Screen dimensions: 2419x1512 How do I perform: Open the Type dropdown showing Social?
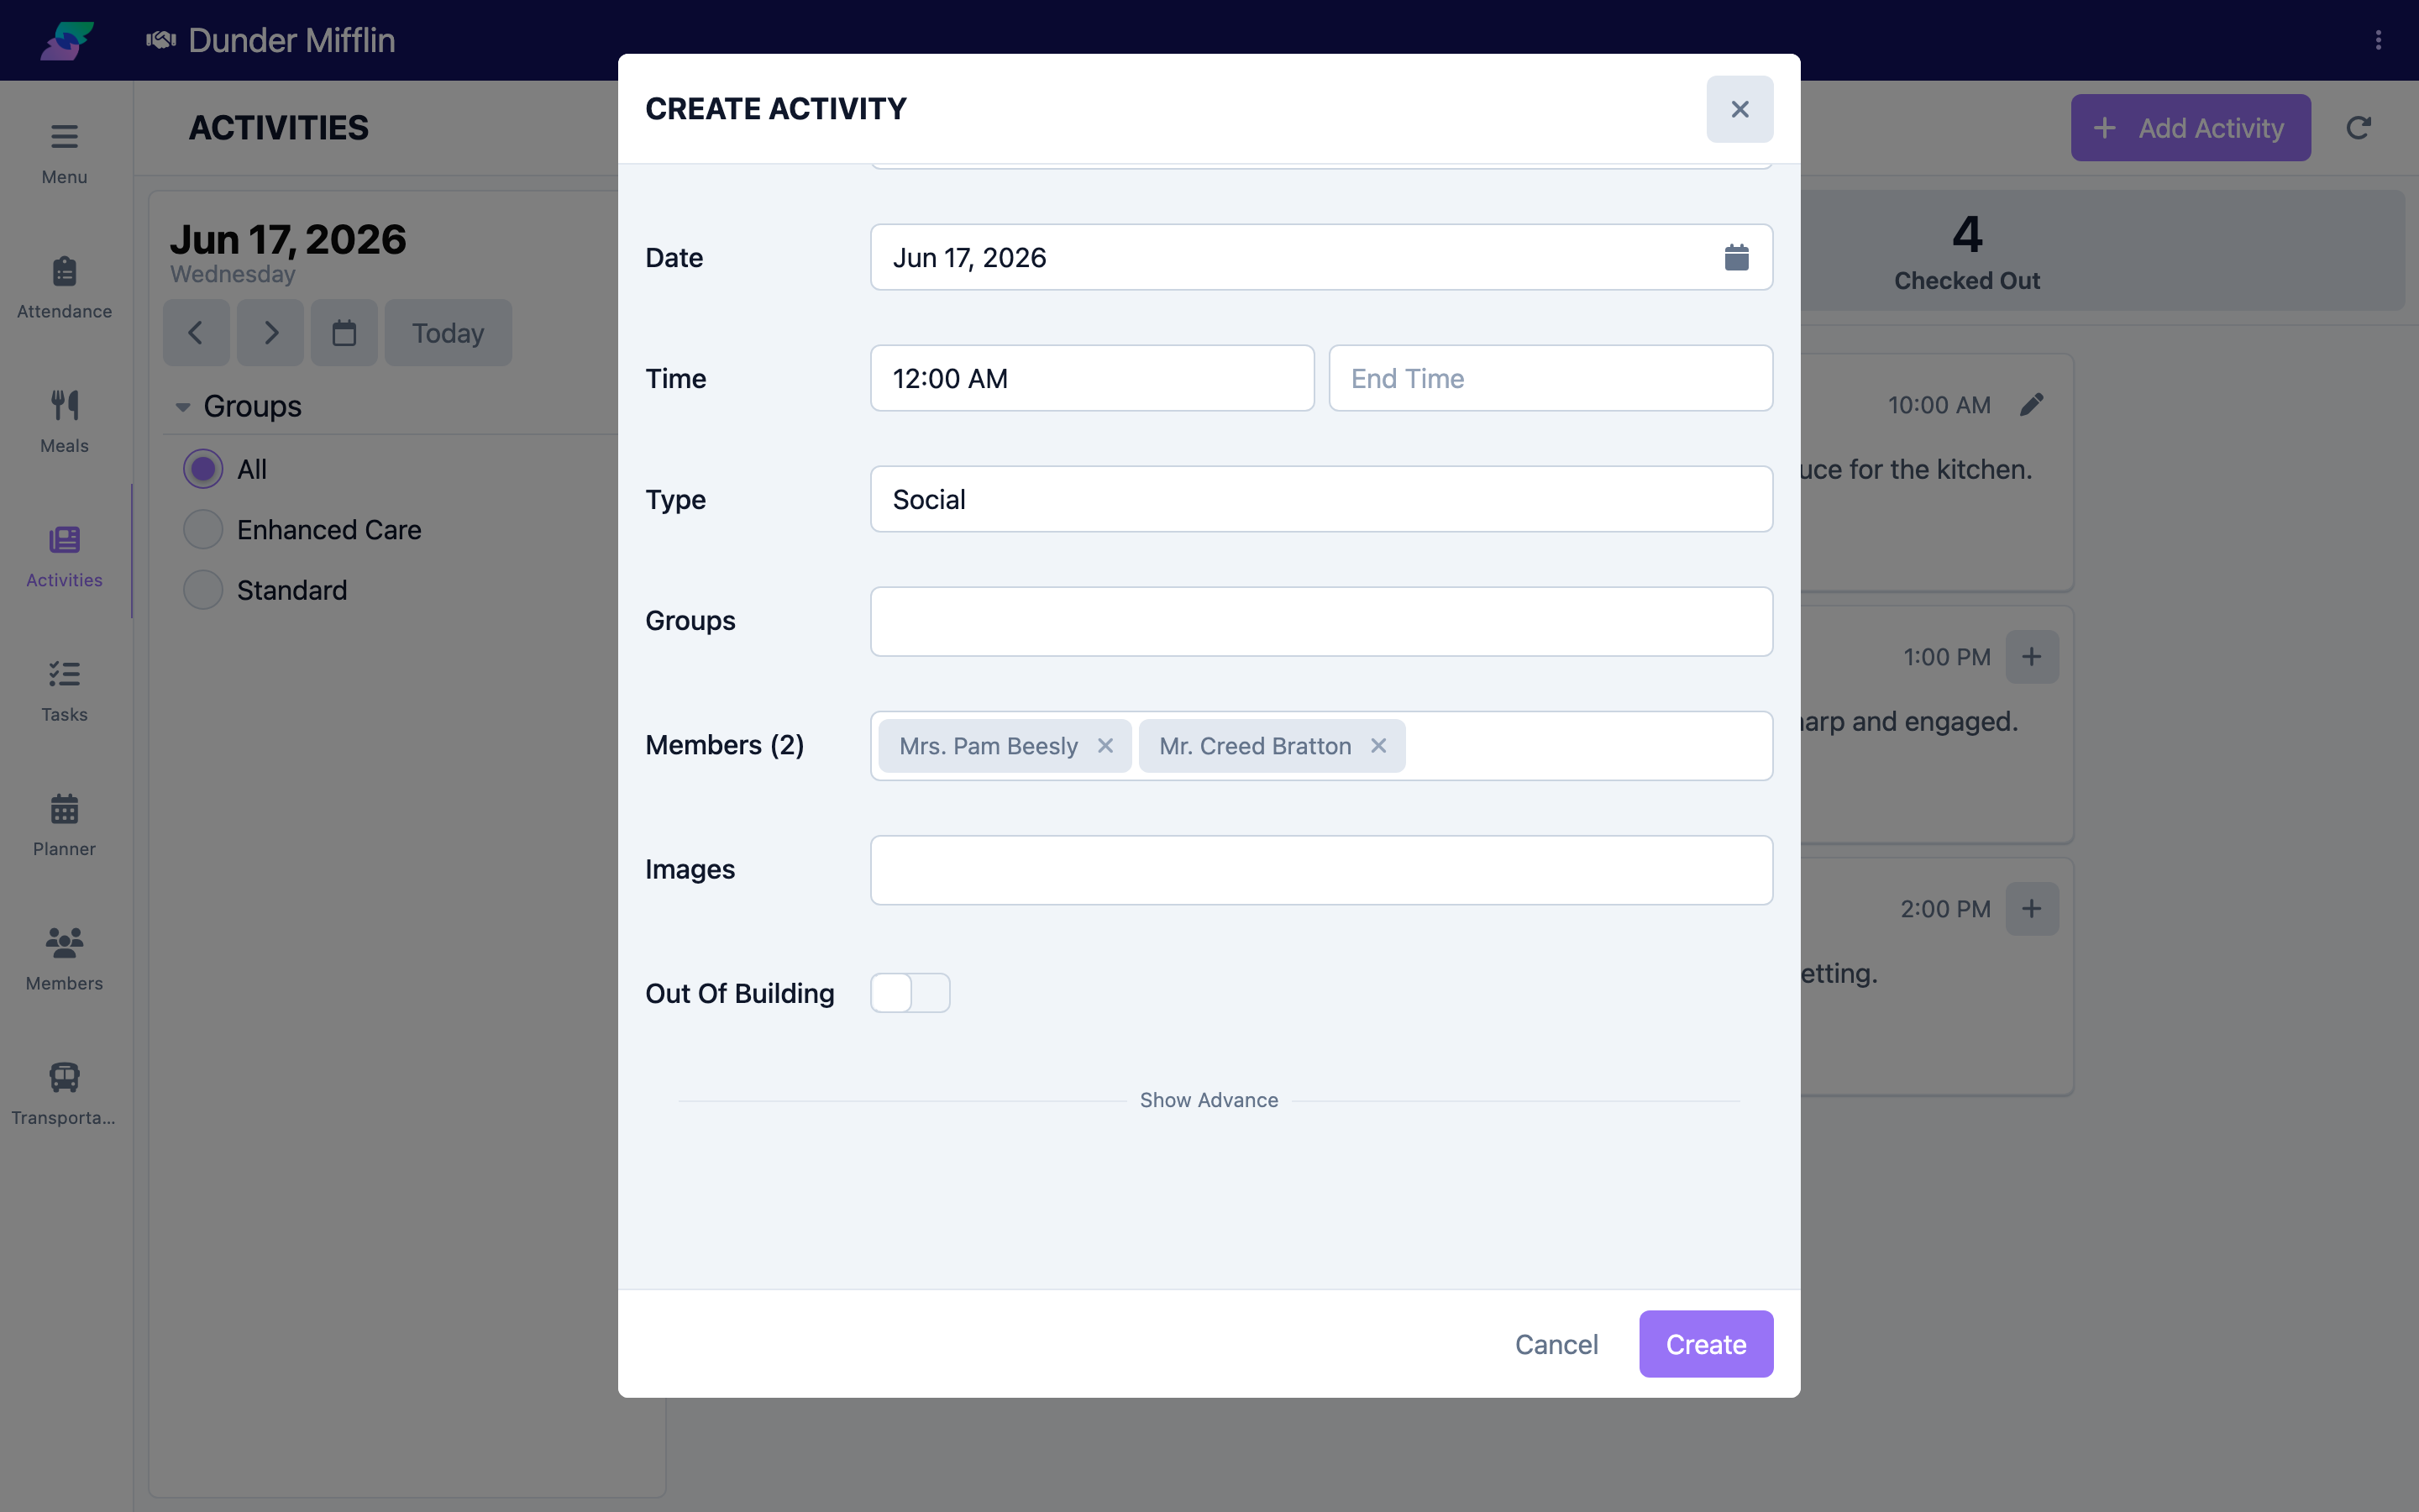[x=1321, y=499]
